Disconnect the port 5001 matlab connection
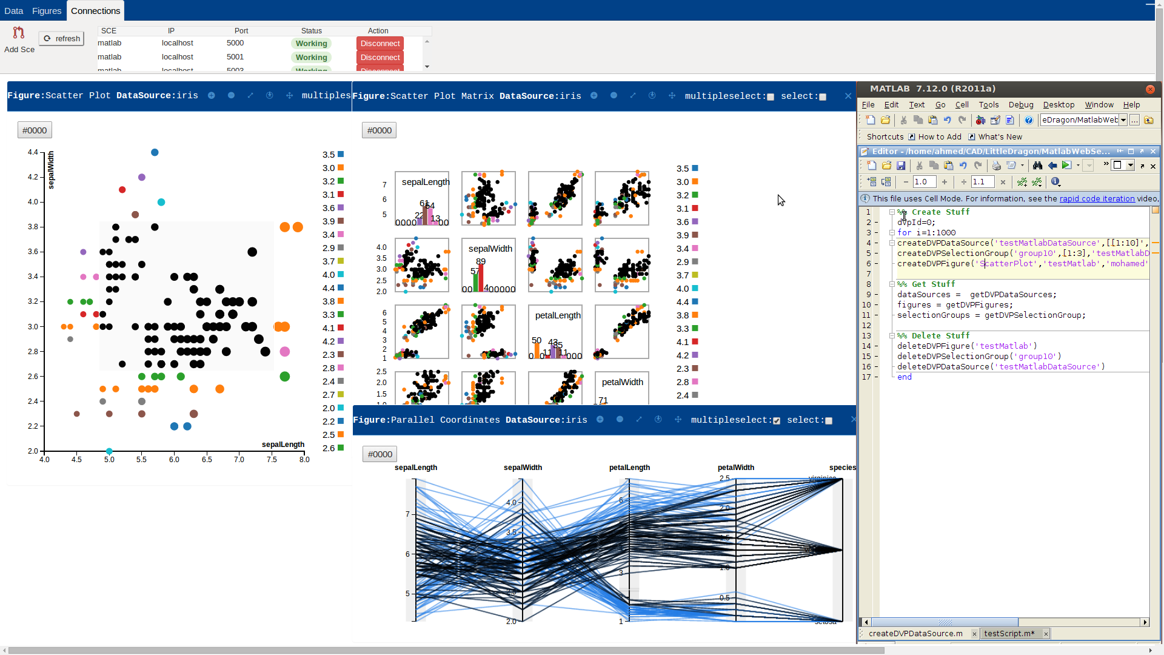The image size is (1164, 655). pos(380,58)
